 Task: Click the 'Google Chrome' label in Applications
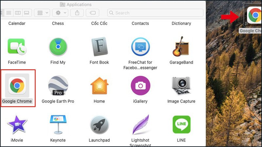(x=17, y=101)
